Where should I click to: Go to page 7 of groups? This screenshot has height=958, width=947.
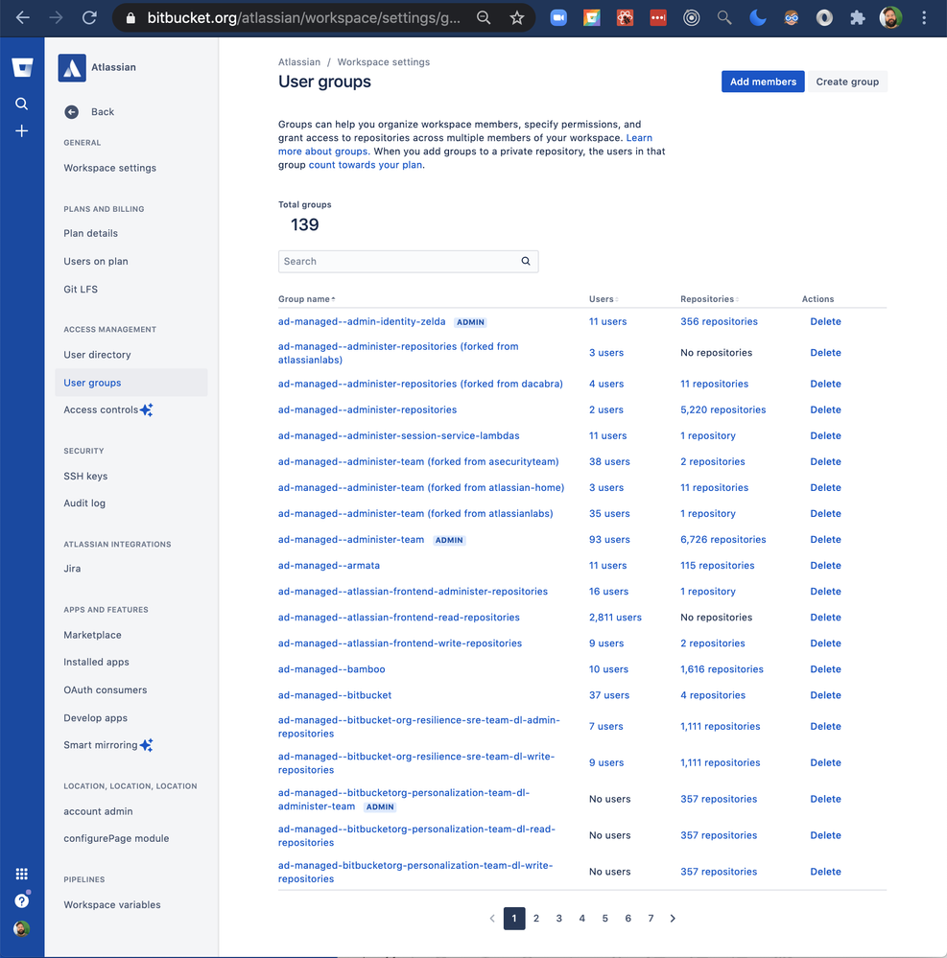[651, 919]
